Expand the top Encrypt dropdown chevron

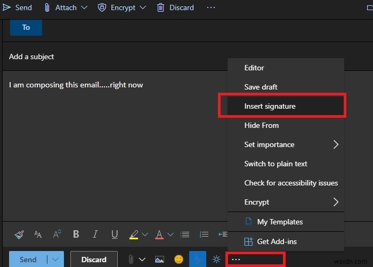point(143,7)
